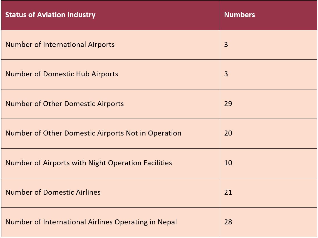Click the 'Other Domestic Airports Not in Operation' label
The image size is (318, 238).
93,133
